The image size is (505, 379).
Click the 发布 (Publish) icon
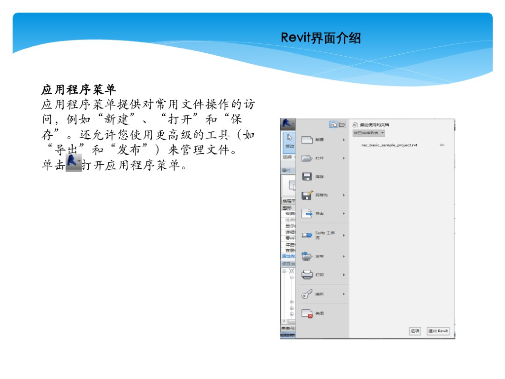tap(307, 256)
